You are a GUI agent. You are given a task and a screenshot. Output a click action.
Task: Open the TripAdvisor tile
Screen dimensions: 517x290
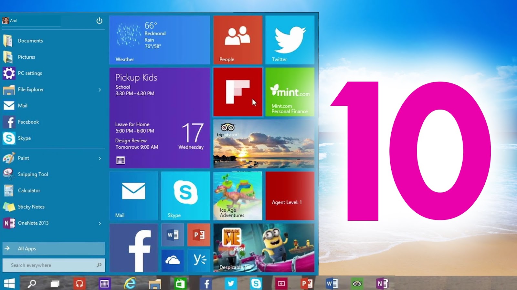[x=264, y=143]
